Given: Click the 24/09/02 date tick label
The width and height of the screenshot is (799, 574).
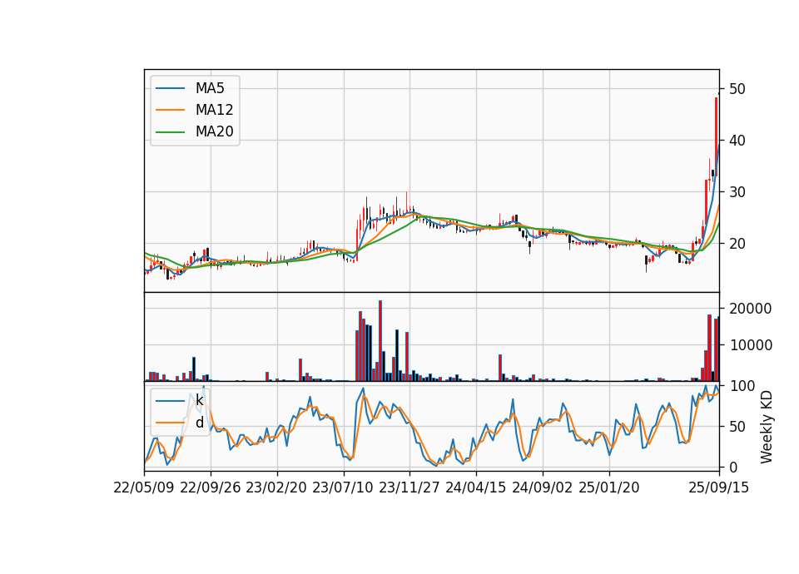Looking at the screenshot, I should point(542,487).
